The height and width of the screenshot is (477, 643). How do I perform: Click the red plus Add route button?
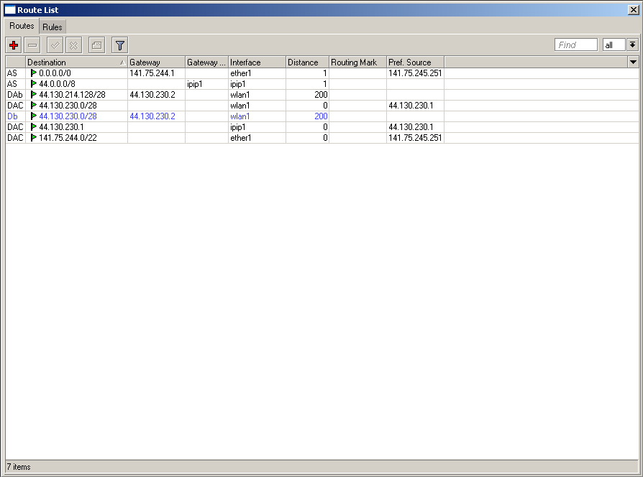(x=14, y=45)
